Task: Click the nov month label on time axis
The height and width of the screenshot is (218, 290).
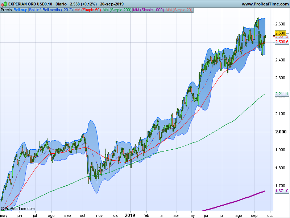Action: [x=99, y=215]
